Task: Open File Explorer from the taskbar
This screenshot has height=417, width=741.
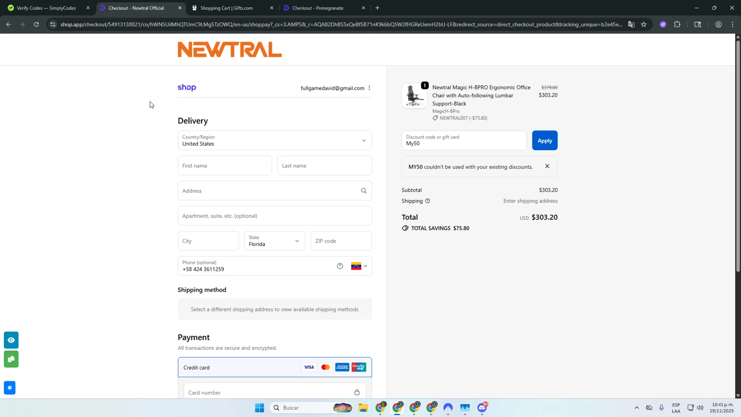Action: [x=363, y=408]
